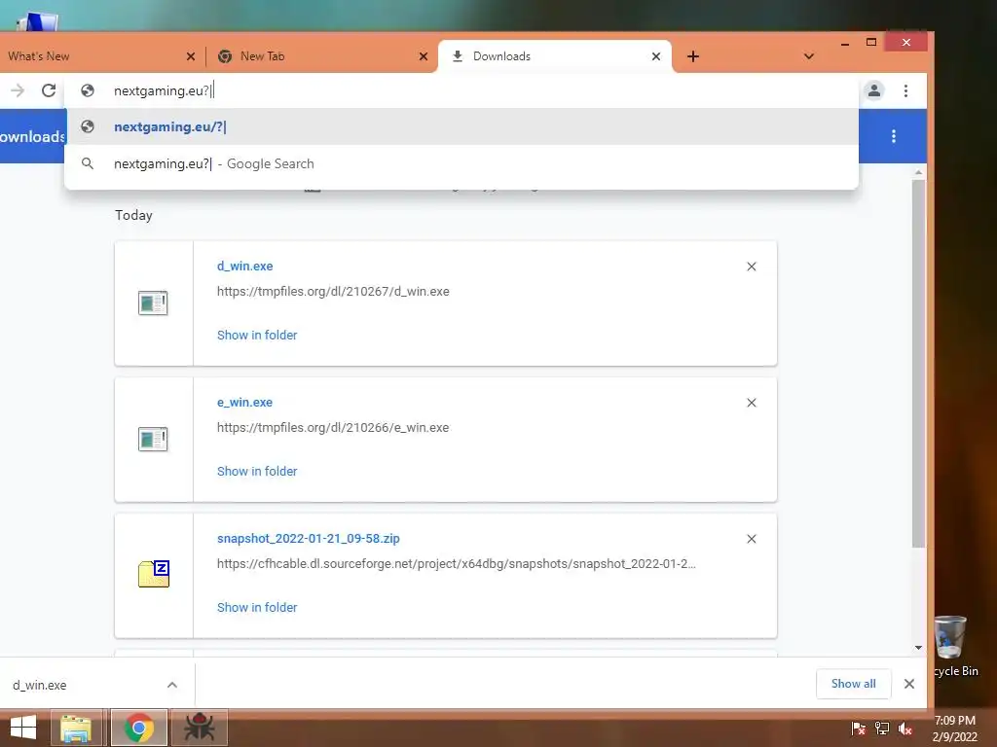
Task: Click the snapshot zip file icon
Action: pyautogui.click(x=154, y=574)
